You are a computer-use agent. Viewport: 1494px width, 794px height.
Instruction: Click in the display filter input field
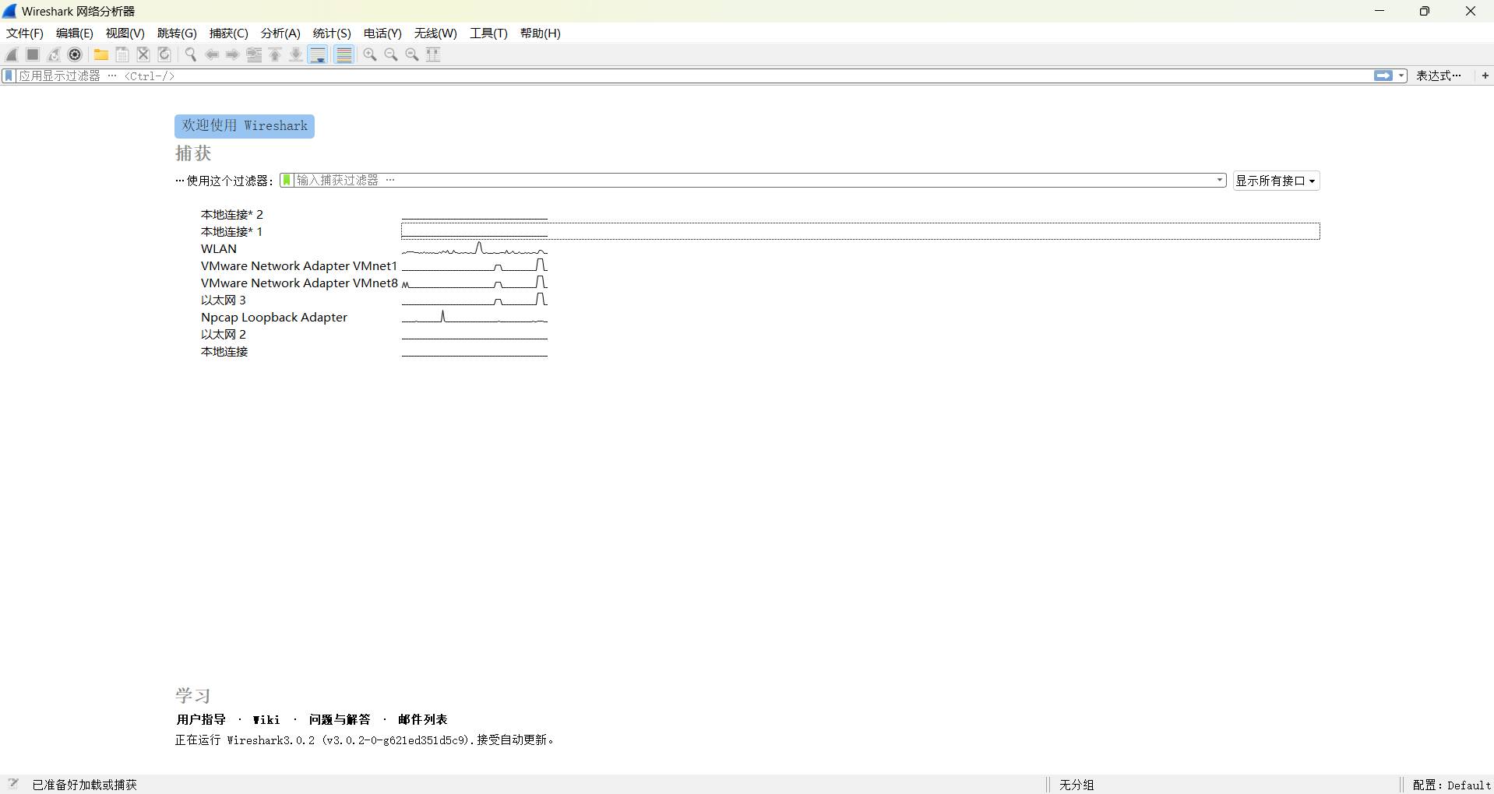pos(693,76)
